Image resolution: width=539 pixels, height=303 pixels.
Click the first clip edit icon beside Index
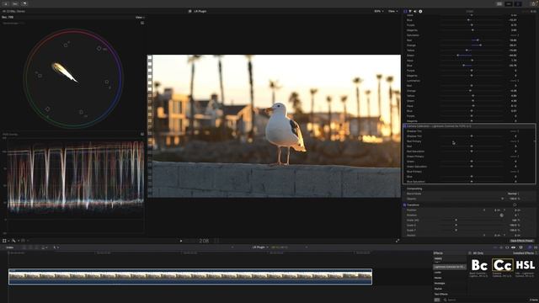[24, 247]
